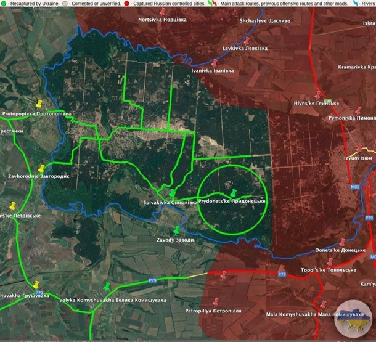Click the red pin at Ivanivka
The width and height of the screenshot is (376, 342).
point(215,63)
